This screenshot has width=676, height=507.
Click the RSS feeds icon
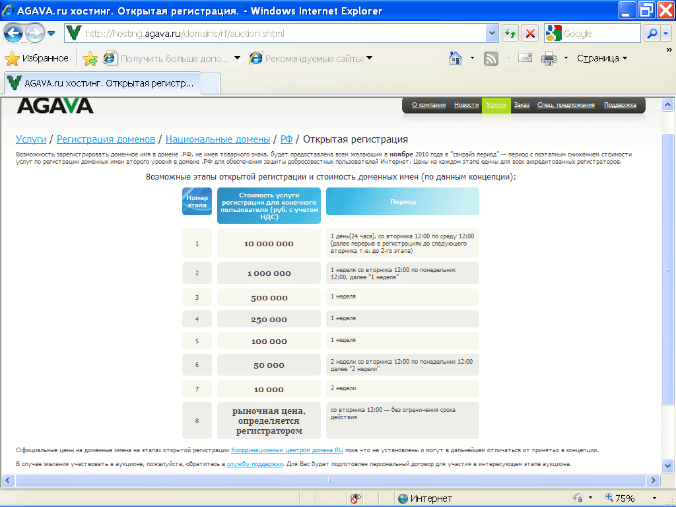tap(491, 58)
